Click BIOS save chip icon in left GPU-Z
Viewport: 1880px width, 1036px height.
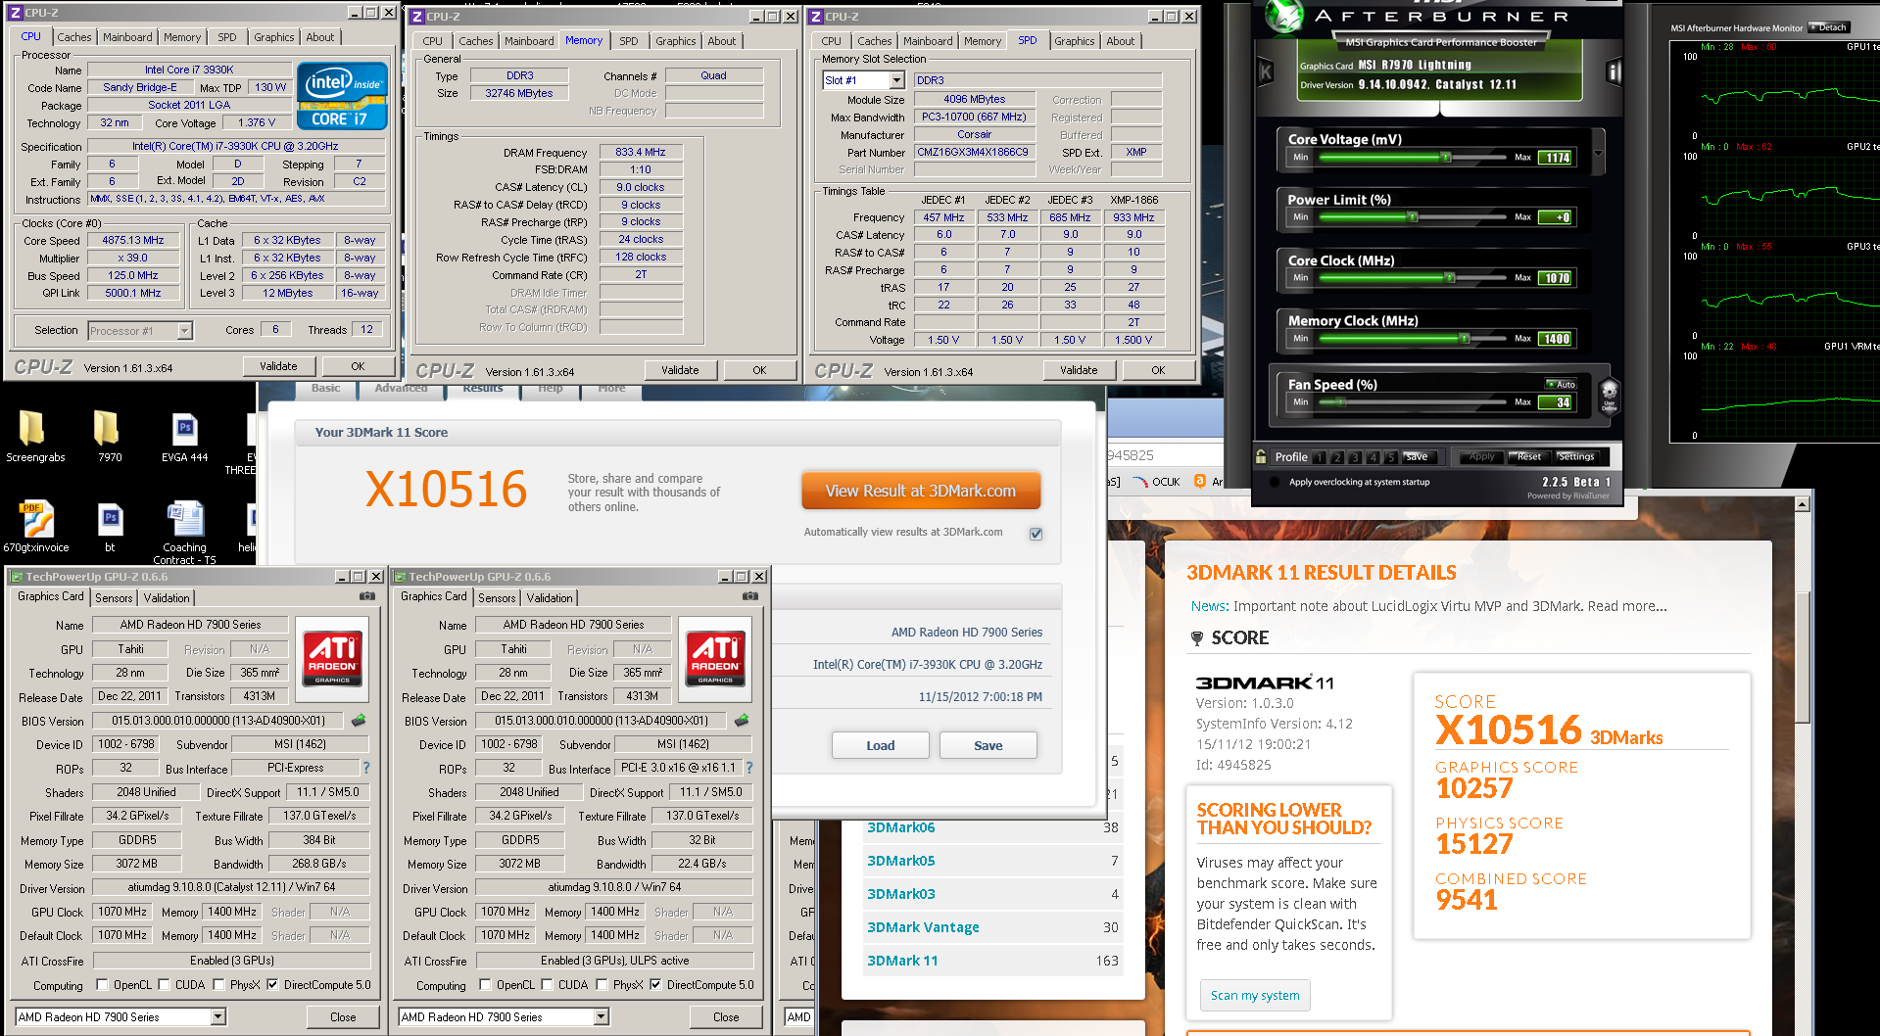point(359,721)
